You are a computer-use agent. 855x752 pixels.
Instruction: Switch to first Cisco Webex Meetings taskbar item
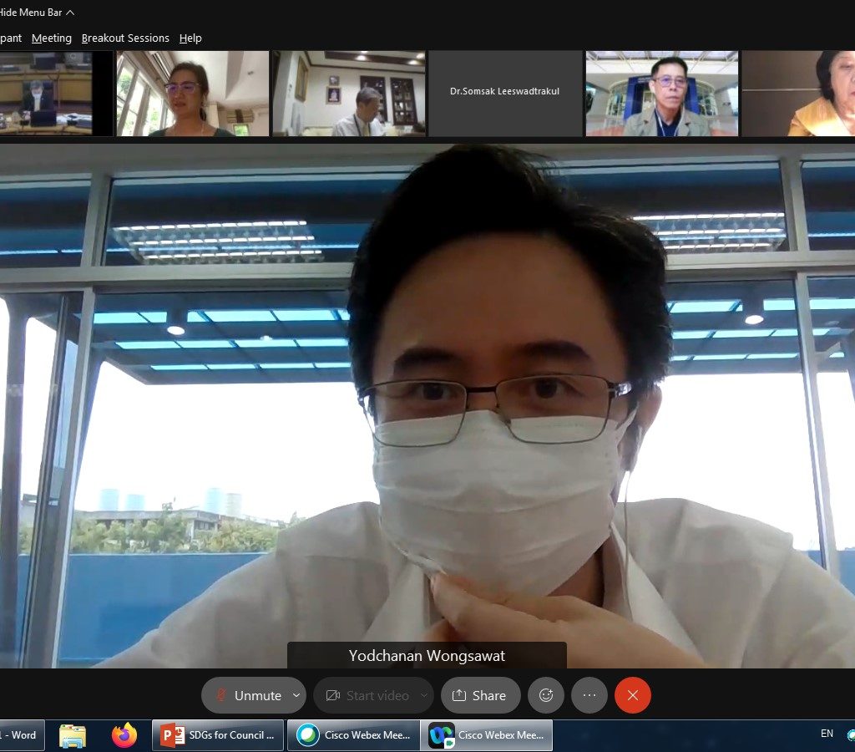pyautogui.click(x=353, y=735)
